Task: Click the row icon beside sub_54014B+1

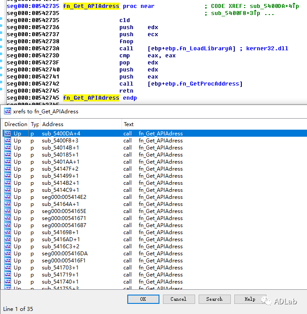Action: (x=7, y=148)
